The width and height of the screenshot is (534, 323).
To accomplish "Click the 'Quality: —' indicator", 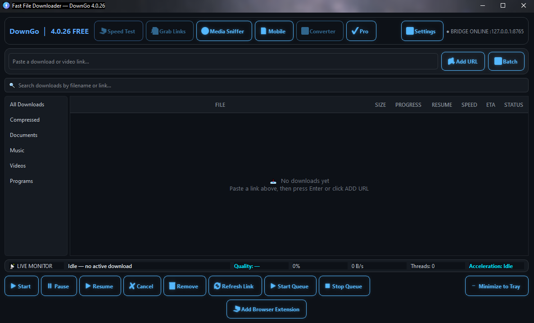I will point(247,266).
